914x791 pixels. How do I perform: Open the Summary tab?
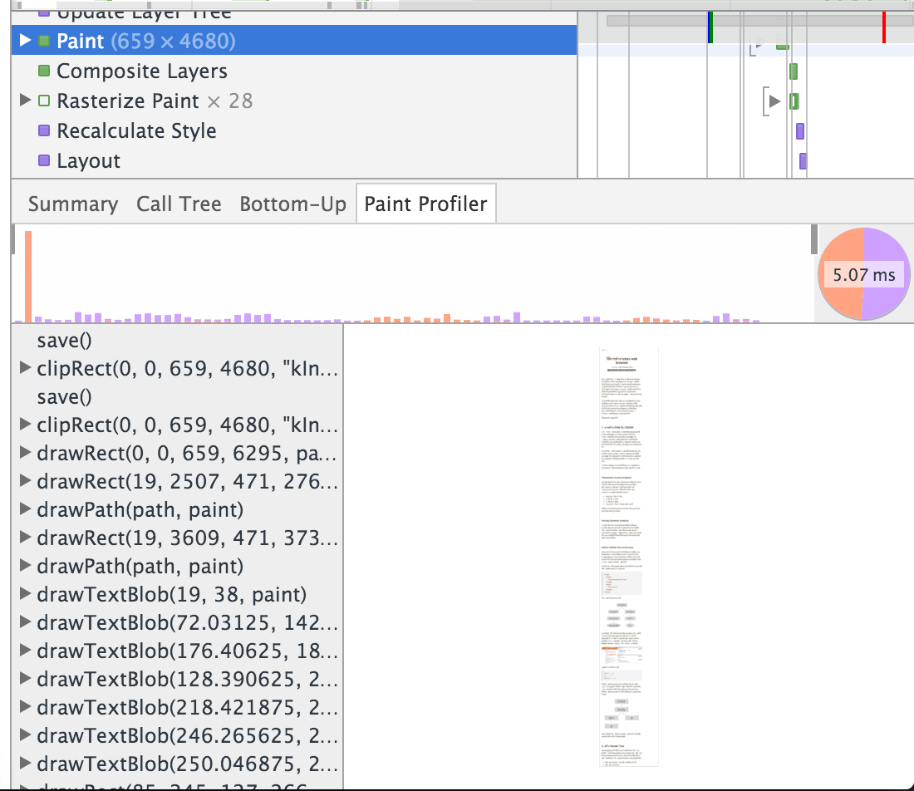[73, 204]
